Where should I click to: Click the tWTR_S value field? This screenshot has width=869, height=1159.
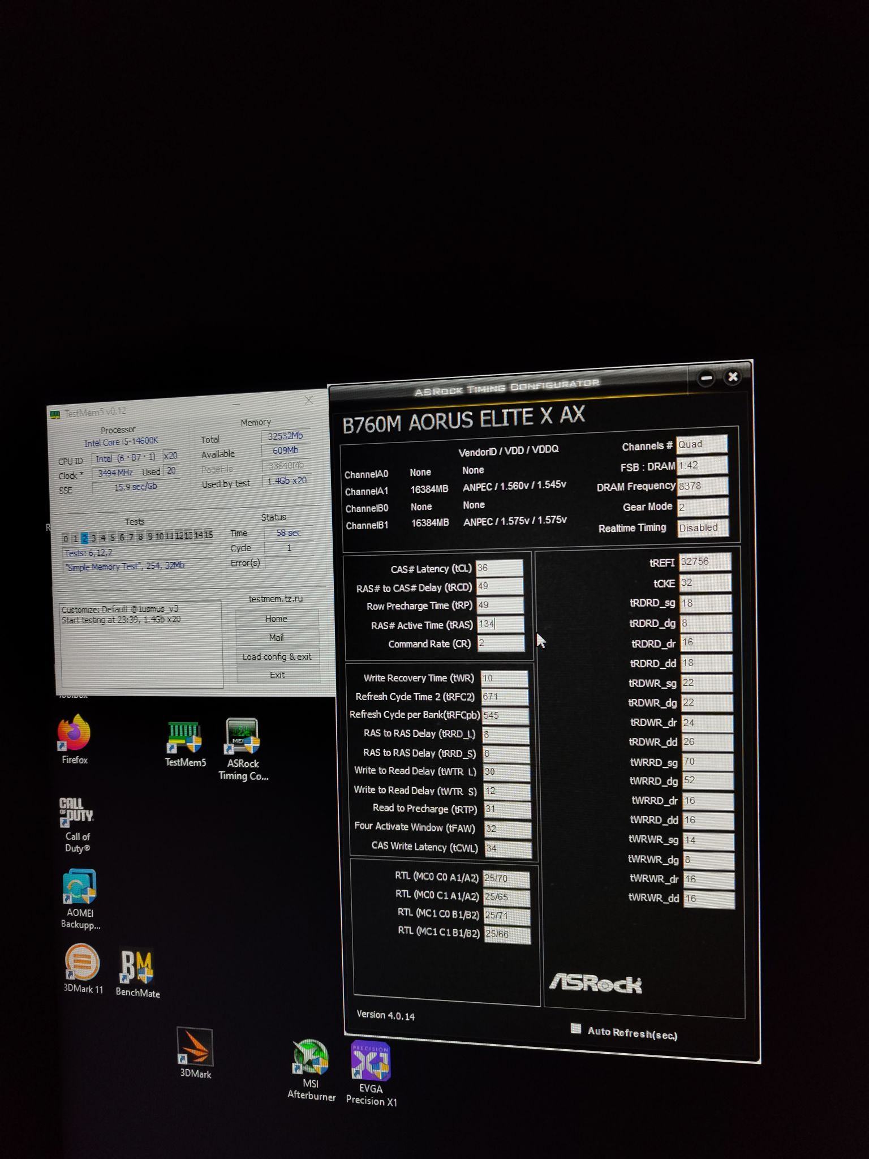[x=507, y=791]
